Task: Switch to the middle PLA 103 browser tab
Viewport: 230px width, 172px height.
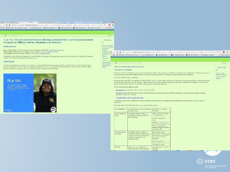Action: 28,22
